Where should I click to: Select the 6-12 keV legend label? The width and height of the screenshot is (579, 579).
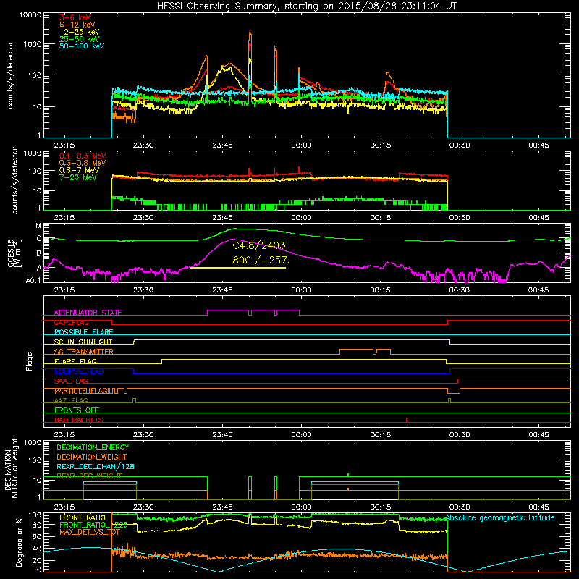pyautogui.click(x=77, y=25)
